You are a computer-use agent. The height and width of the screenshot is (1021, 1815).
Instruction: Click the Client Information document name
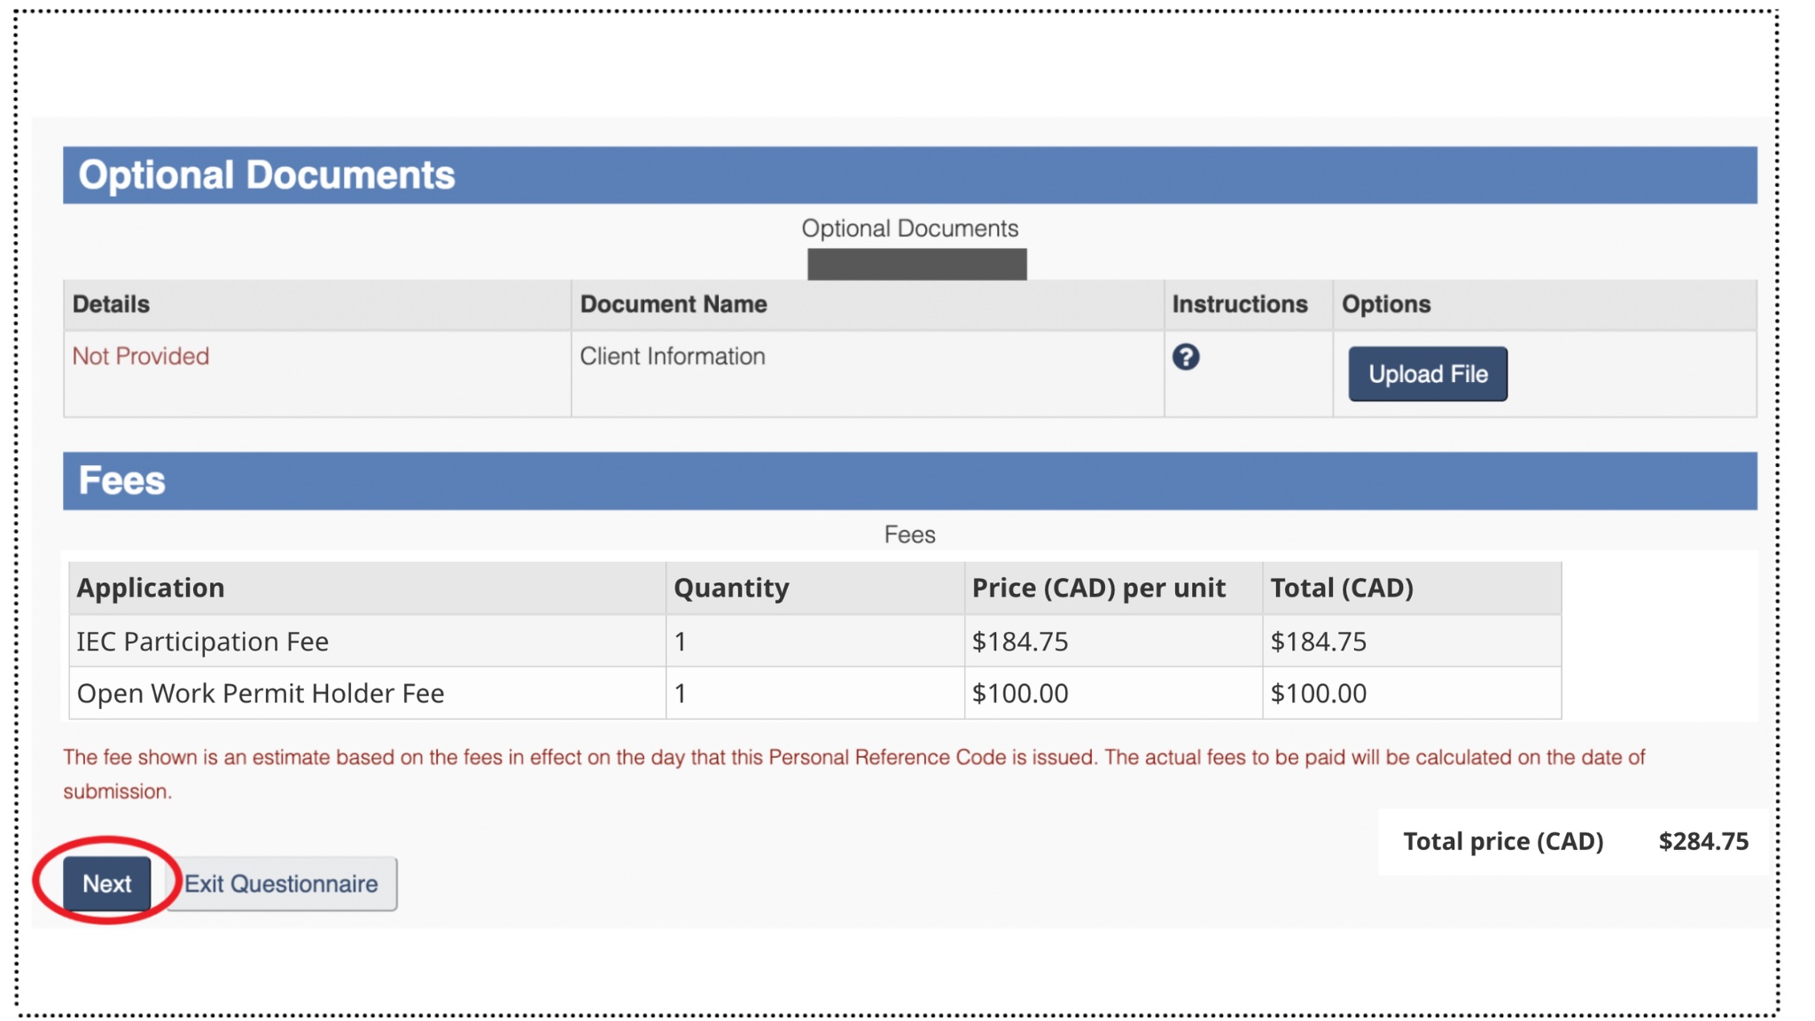point(672,356)
